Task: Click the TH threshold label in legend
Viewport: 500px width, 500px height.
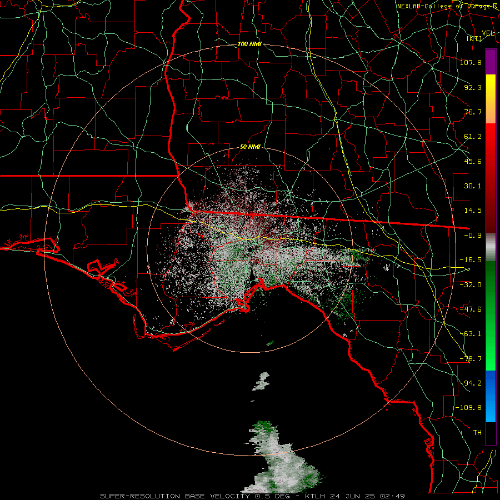Action: [477, 433]
